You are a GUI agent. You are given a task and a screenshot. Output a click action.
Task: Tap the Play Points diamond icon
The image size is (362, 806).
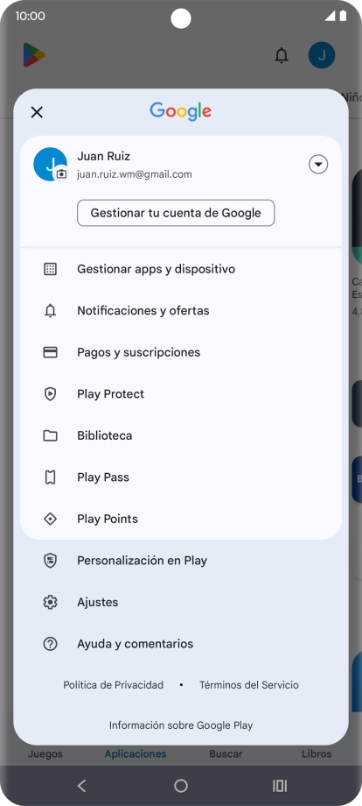tap(50, 519)
